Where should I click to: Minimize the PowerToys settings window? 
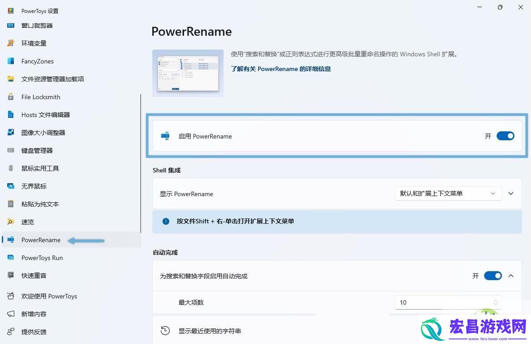(480, 7)
